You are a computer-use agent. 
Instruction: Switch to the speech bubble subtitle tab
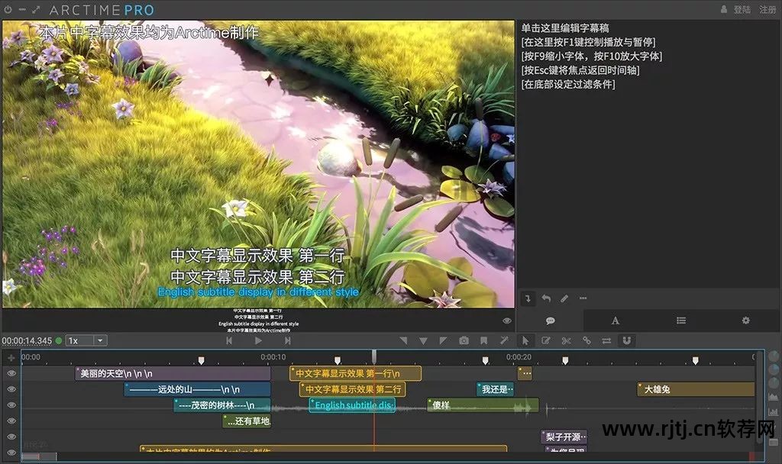click(x=550, y=321)
